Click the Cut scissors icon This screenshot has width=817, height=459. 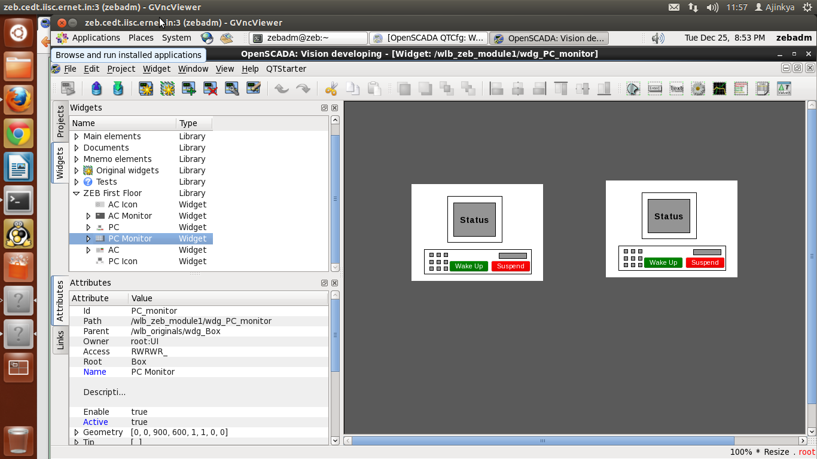pos(331,89)
